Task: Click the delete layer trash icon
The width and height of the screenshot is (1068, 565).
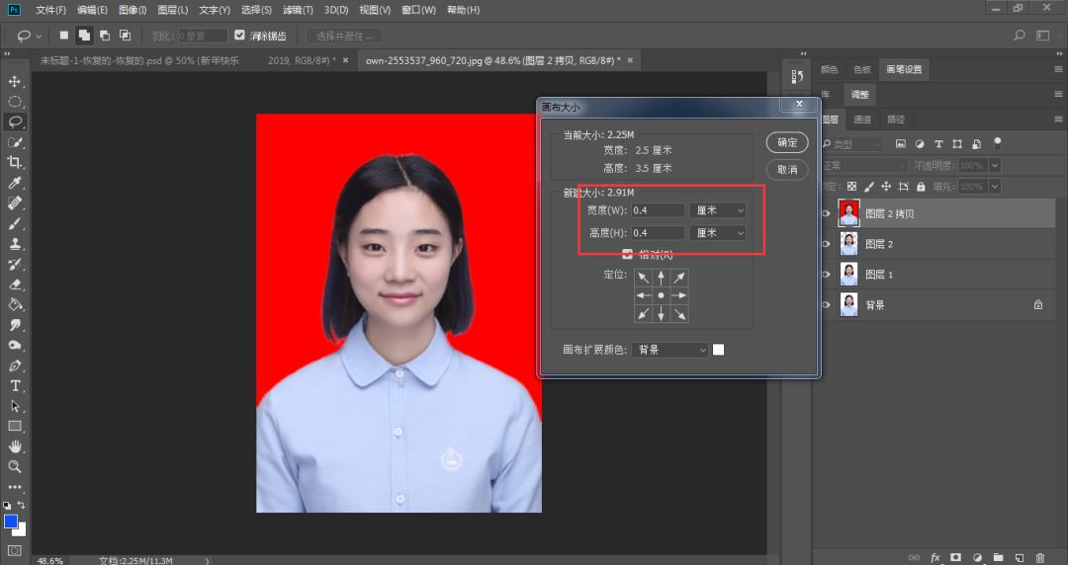Action: [x=1040, y=557]
